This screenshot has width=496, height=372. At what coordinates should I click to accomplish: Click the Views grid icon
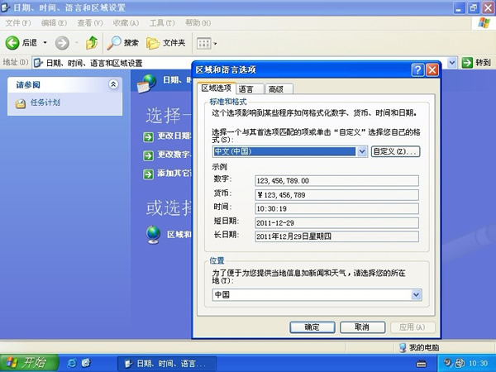point(203,43)
